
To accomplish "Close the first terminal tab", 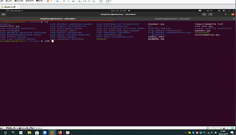I will point(111,19).
